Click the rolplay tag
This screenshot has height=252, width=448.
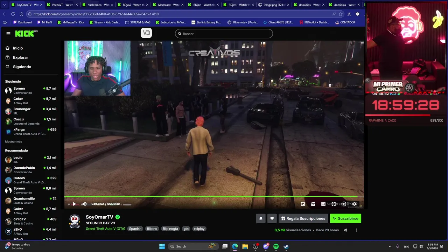[199, 229]
